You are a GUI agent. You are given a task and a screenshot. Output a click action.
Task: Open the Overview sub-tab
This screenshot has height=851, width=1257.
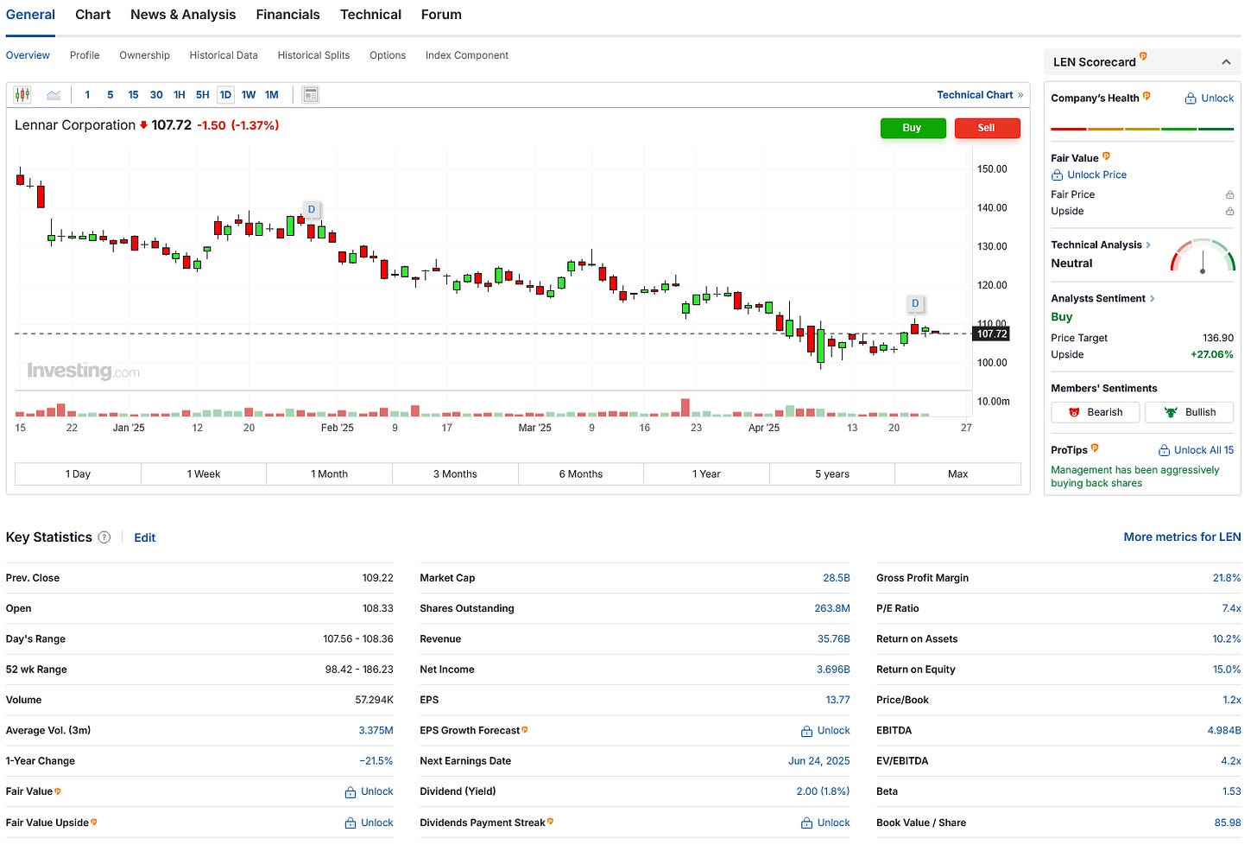pos(28,55)
